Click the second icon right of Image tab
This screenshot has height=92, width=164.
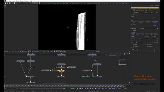click(x=155, y=13)
